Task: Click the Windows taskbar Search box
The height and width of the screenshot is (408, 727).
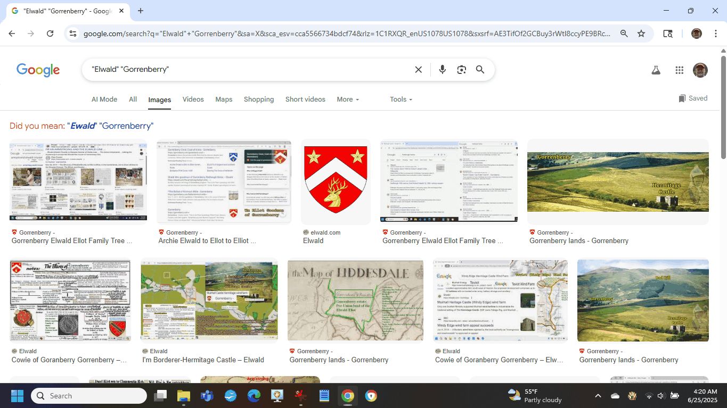Action: point(89,396)
